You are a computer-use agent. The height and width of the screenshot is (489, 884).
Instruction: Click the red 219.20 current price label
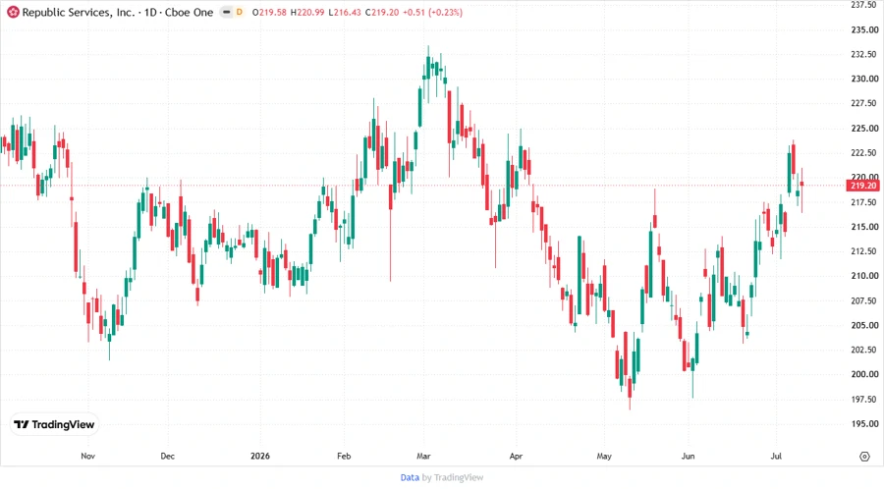[862, 186]
